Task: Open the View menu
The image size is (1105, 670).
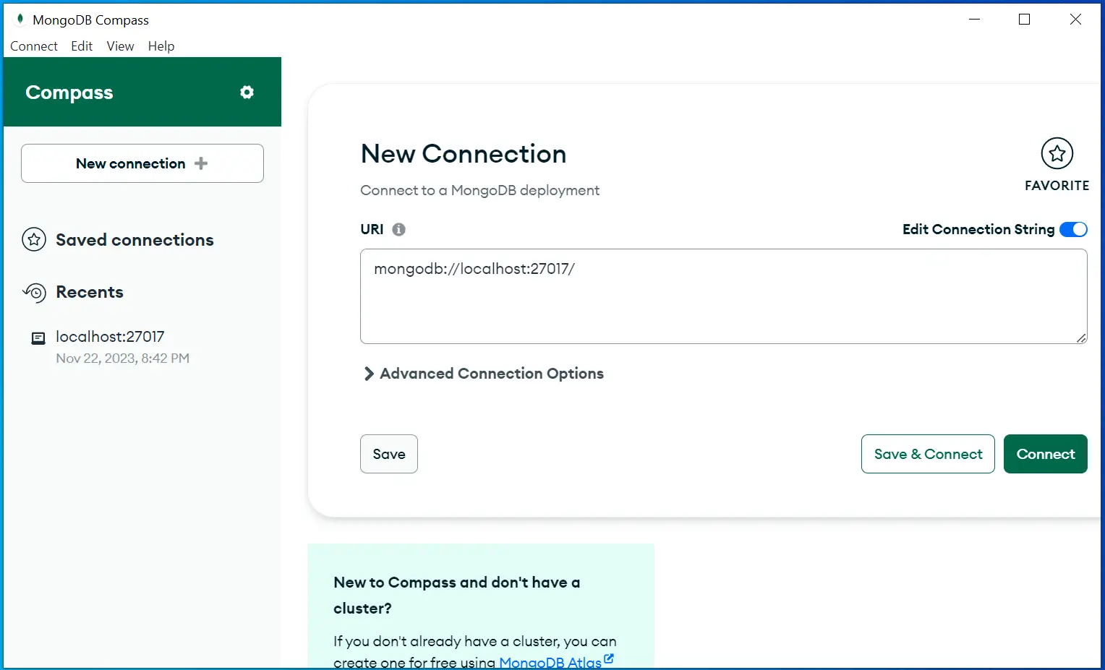Action: [x=120, y=46]
